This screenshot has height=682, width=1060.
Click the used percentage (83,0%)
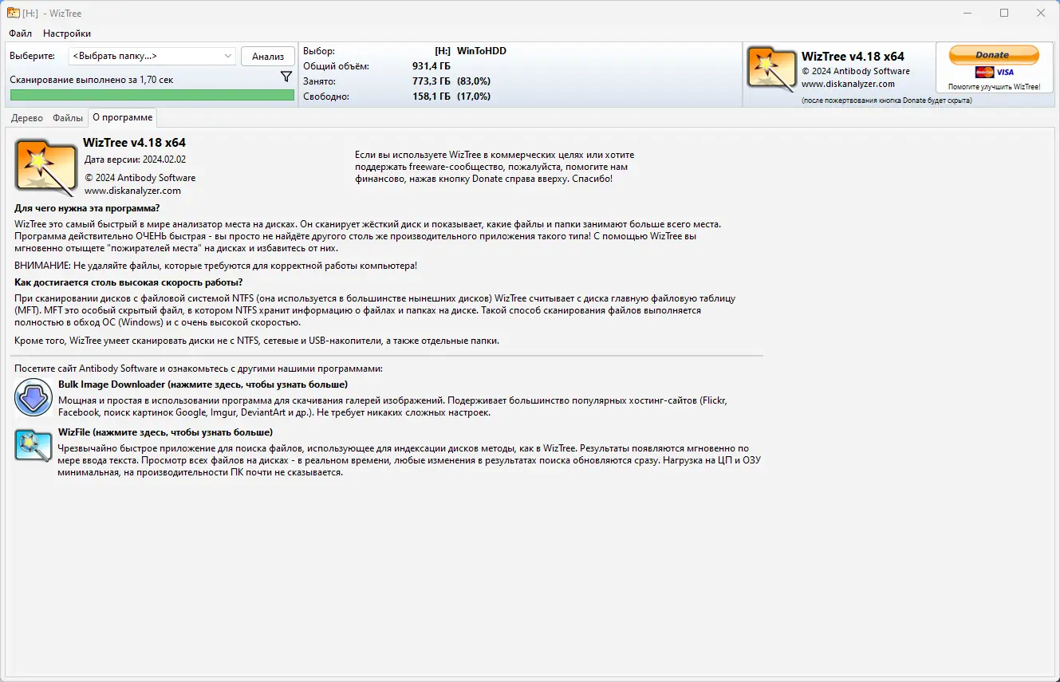474,81
